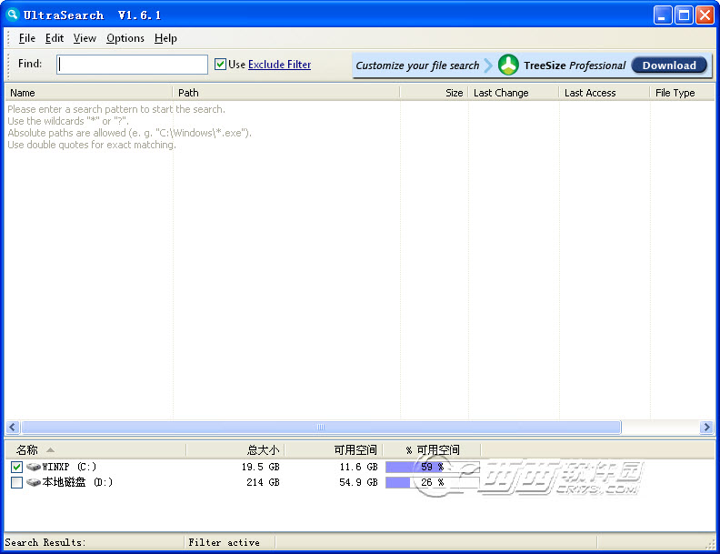
Task: Open the Edit menu
Action: point(55,38)
